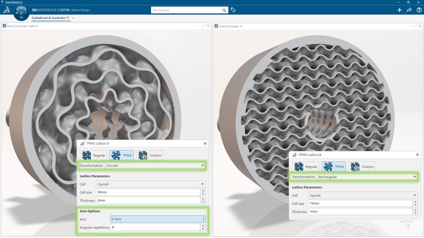This screenshot has width=424, height=238.
Task: Select Regular lattice in TPMS Lattice.8
Action: (x=306, y=167)
